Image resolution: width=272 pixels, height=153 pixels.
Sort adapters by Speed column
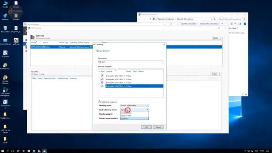[128, 71]
